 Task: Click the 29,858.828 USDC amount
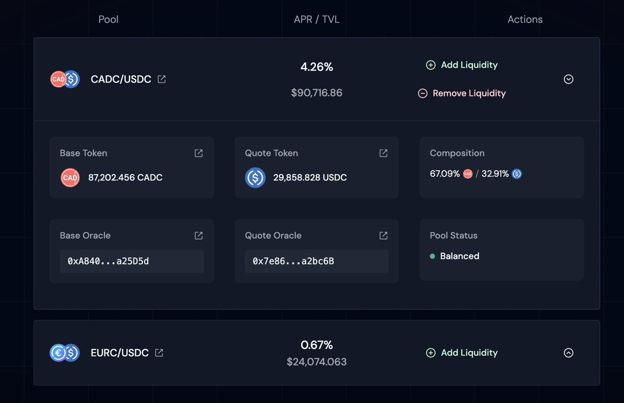[310, 177]
